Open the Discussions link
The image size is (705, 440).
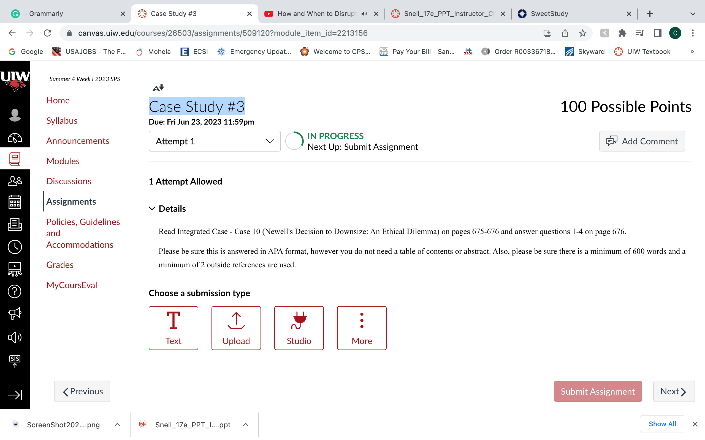(69, 181)
